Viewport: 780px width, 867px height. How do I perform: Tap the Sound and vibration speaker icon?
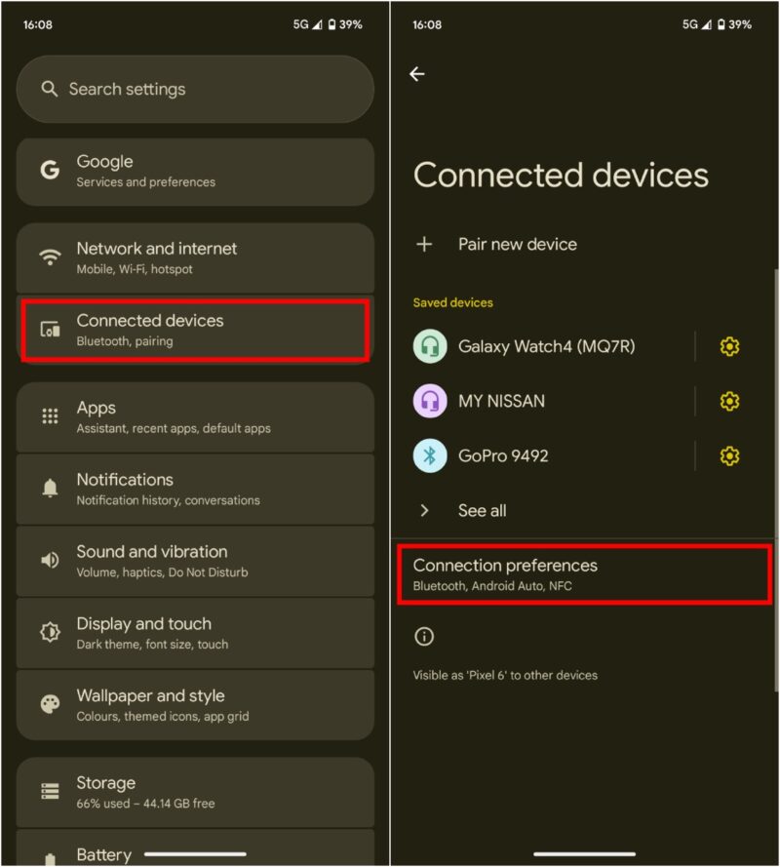point(51,561)
